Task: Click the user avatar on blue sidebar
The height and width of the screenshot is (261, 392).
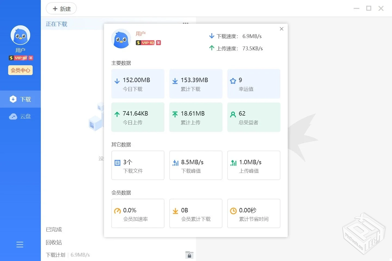Action: point(20,35)
